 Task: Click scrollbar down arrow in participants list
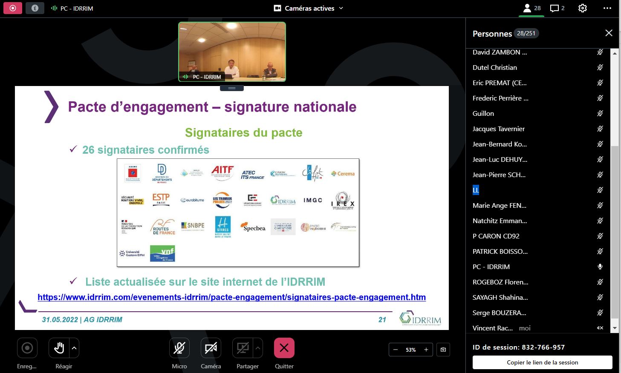[x=614, y=328]
